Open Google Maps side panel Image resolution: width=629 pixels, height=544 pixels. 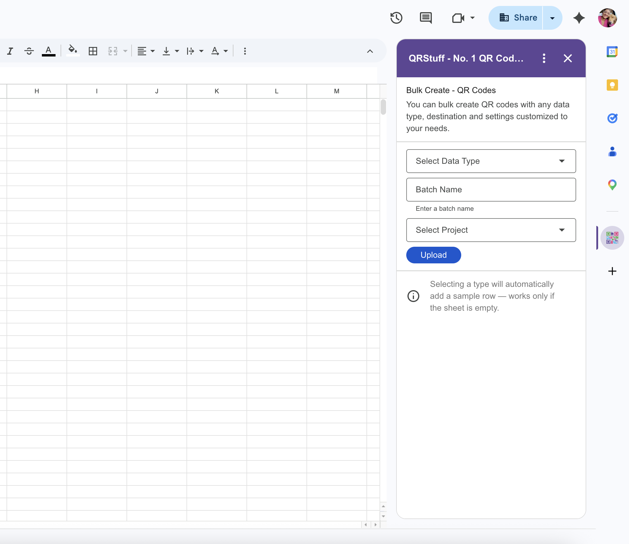(612, 185)
